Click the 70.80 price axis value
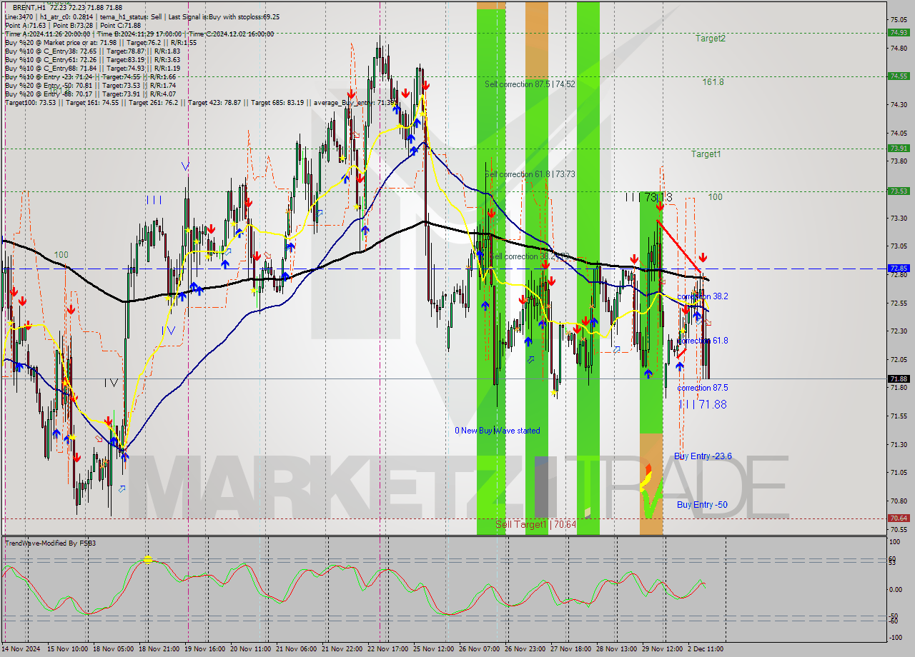The height and width of the screenshot is (657, 915). coord(899,501)
